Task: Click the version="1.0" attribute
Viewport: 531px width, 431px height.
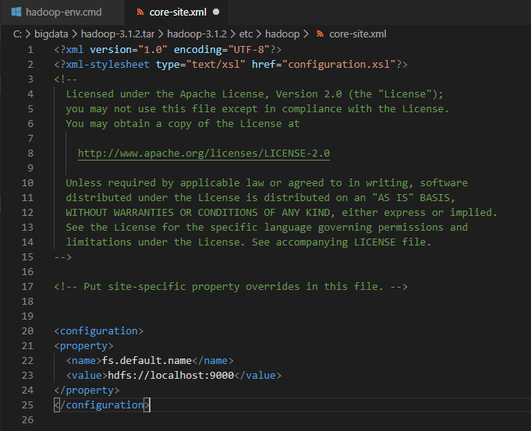Action: [x=129, y=49]
